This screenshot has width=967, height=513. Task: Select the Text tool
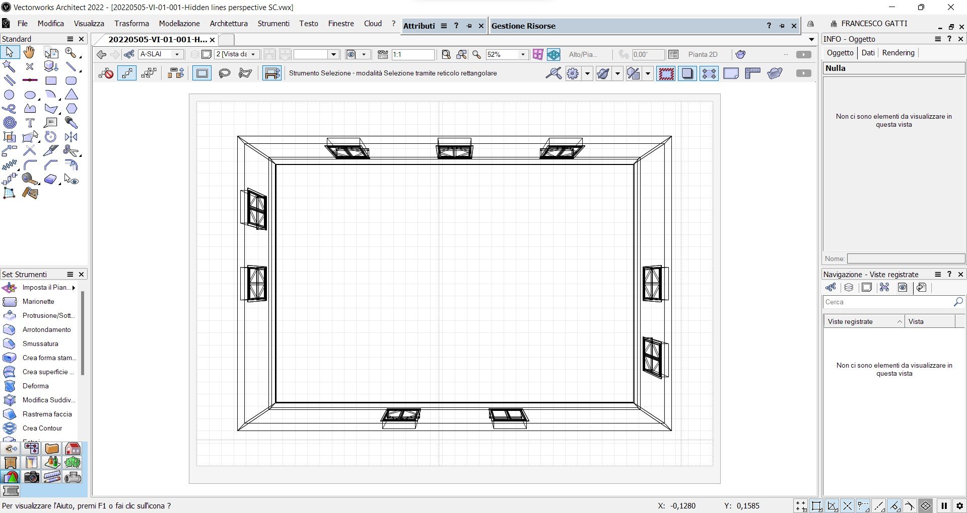pyautogui.click(x=30, y=122)
